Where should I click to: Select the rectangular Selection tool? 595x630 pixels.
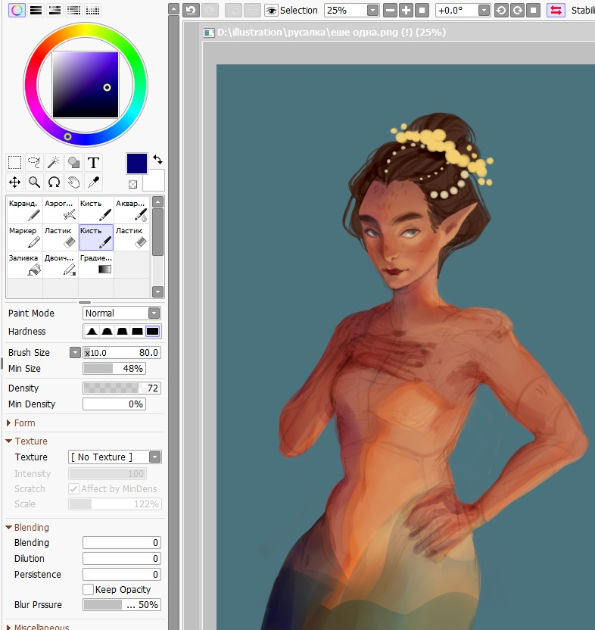(x=15, y=163)
